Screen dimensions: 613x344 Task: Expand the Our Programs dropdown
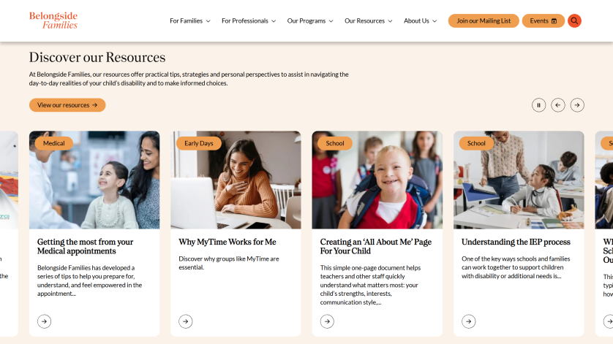tap(310, 21)
